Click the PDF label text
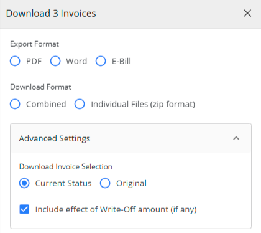 point(34,61)
